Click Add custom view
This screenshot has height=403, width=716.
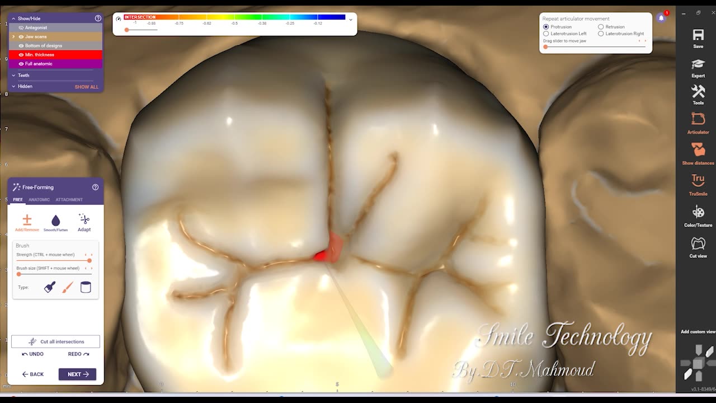click(698, 332)
